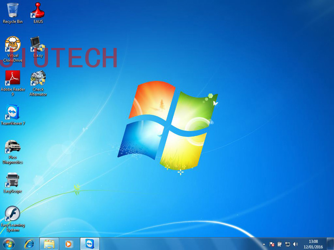The width and height of the screenshot is (334, 250).
Task: Open Windows Media Player from taskbar
Action: click(x=69, y=244)
